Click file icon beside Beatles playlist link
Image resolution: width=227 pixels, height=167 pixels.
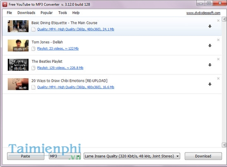coord(33,68)
